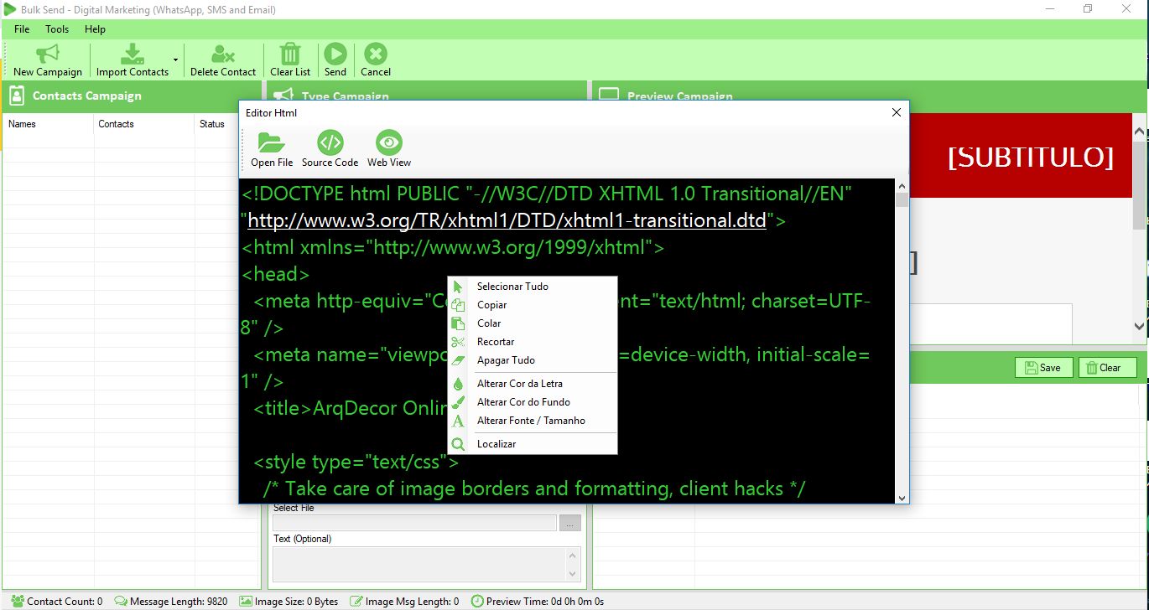Click Message Length: 9820 status entry

[x=171, y=601]
